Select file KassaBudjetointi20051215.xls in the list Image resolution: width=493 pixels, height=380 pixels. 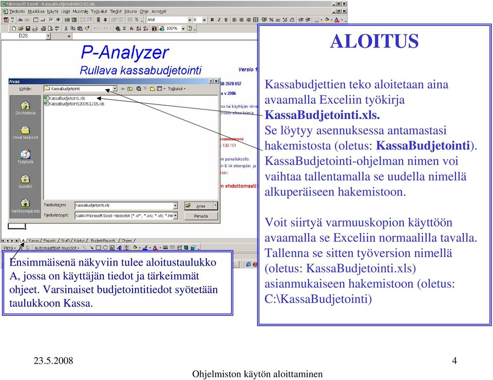click(x=74, y=103)
